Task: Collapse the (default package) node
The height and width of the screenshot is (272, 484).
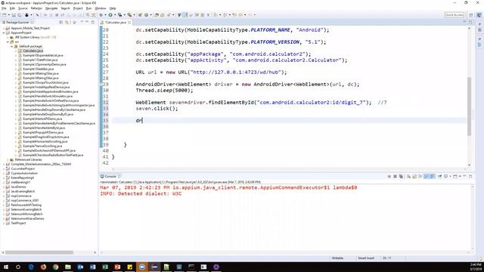Action: [12, 46]
